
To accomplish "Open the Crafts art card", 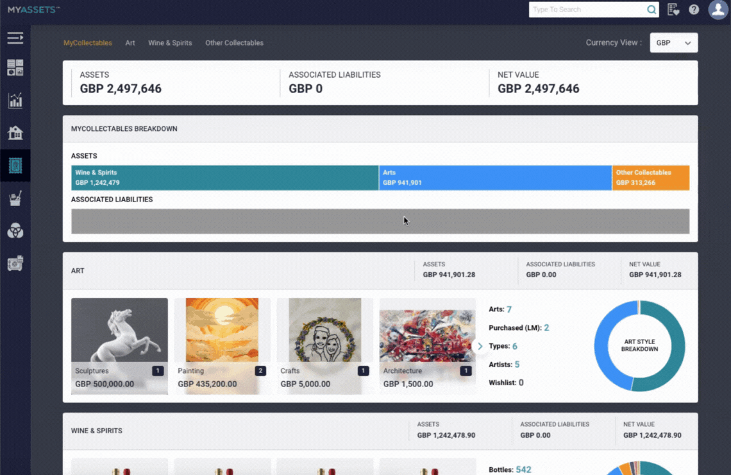I will (x=325, y=346).
